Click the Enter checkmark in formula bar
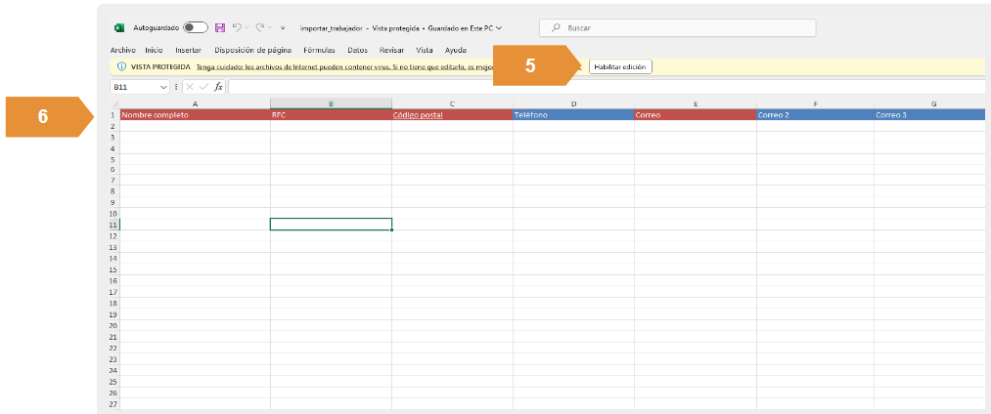 [203, 87]
